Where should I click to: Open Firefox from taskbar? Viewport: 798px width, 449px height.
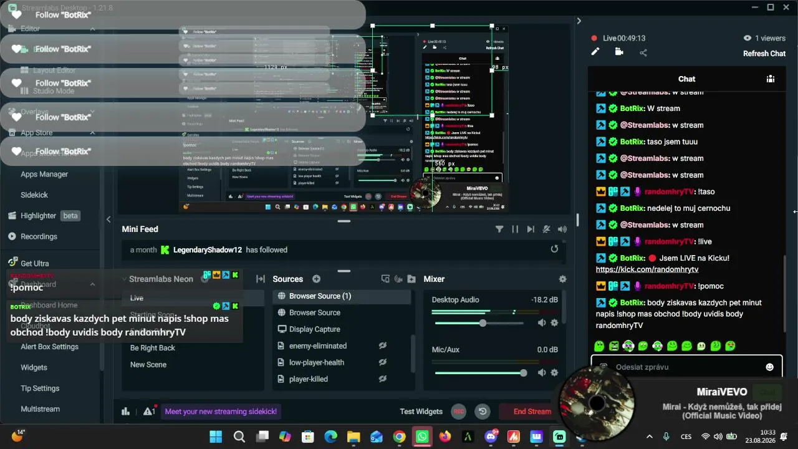point(445,437)
